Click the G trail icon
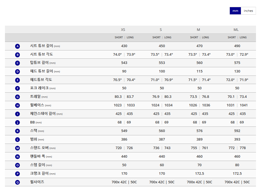 point(17,97)
